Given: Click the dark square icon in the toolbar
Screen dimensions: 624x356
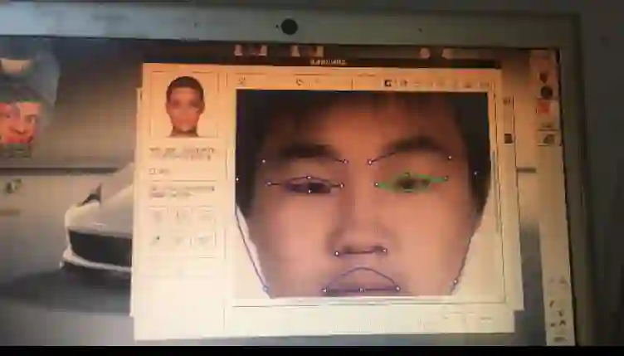Looking at the screenshot, I should point(388,83).
